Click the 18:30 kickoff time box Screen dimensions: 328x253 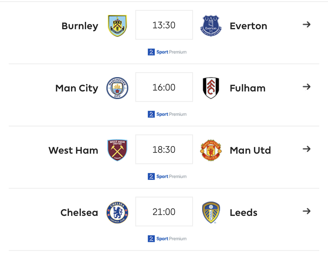coord(164,149)
